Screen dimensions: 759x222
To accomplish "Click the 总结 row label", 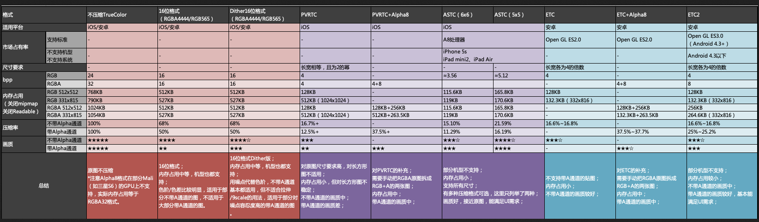I will 43,186.
